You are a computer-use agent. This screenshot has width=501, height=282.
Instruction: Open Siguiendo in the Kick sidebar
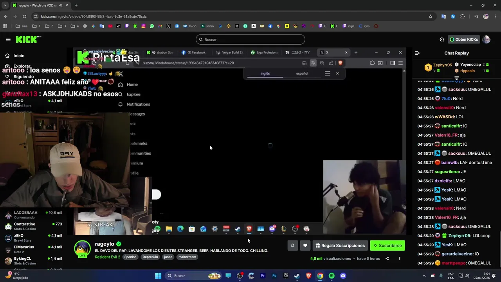pyautogui.click(x=23, y=77)
